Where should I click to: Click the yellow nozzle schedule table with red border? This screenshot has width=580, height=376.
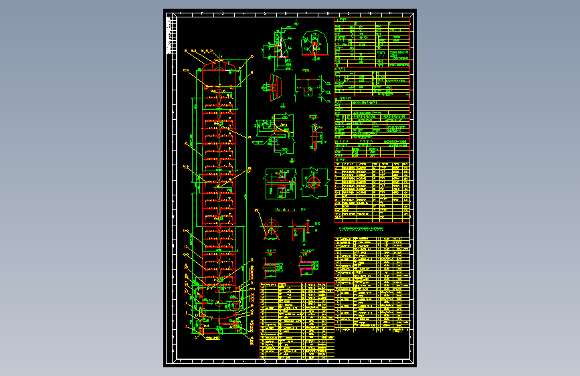[x=372, y=192]
